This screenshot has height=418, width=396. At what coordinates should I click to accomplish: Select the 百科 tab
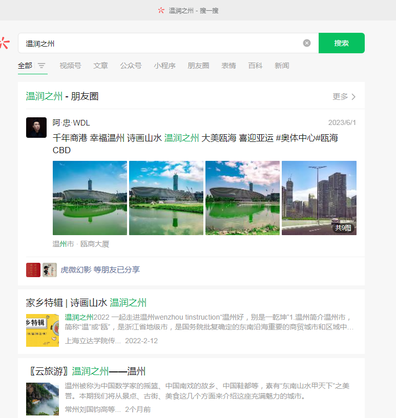click(255, 66)
